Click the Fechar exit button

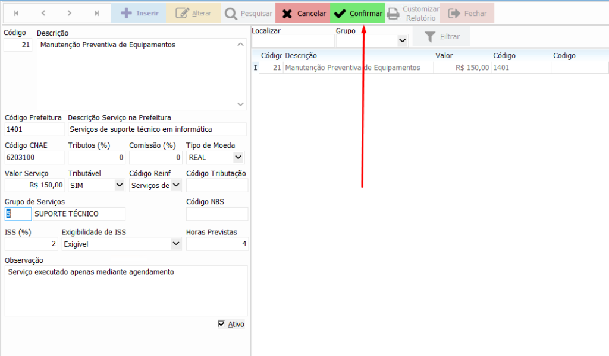pyautogui.click(x=467, y=13)
